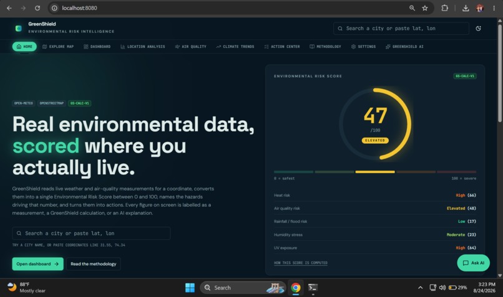
Task: Open the Windows Start button
Action: [x=190, y=288]
